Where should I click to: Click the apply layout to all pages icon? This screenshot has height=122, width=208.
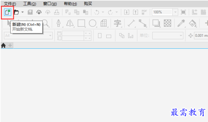[122, 36]
